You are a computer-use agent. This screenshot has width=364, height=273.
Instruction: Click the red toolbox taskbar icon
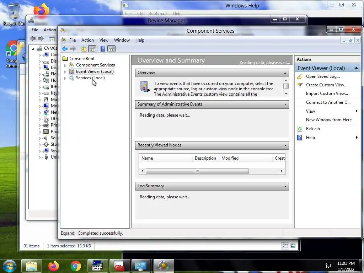119,266
